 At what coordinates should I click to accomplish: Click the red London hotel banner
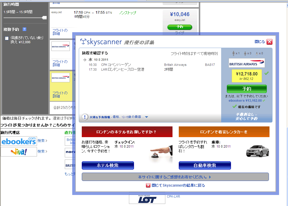[127, 132]
